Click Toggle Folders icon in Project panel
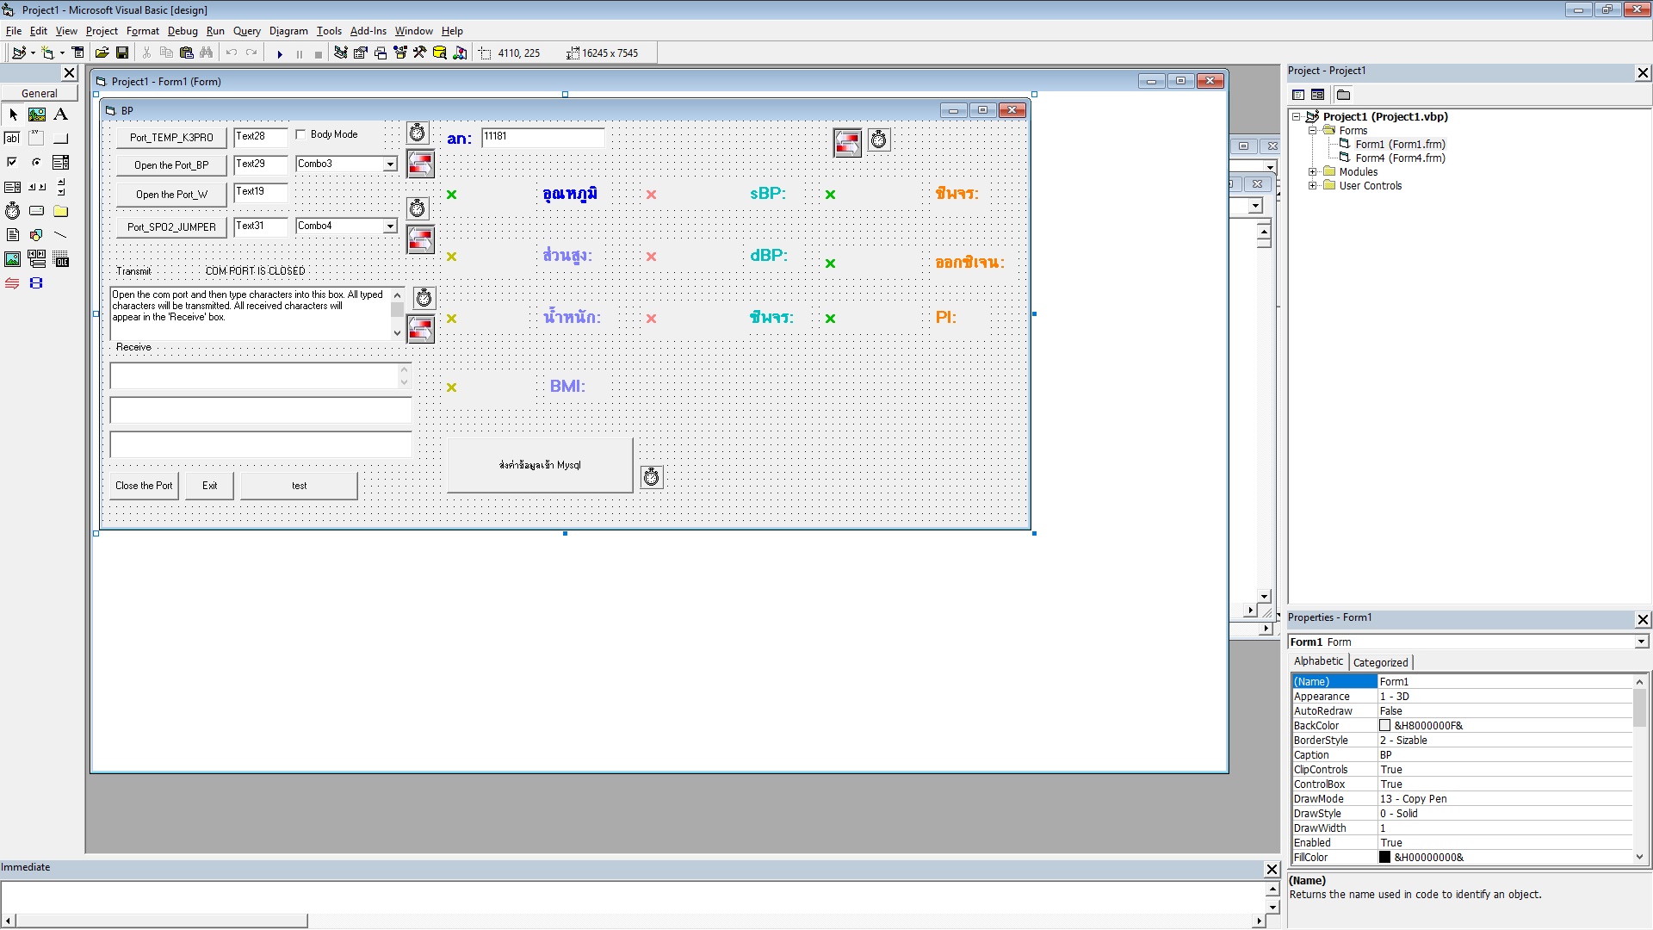Image resolution: width=1653 pixels, height=930 pixels. pyautogui.click(x=1343, y=95)
